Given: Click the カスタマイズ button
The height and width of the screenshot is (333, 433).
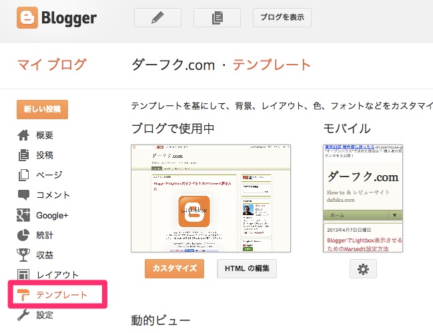Looking at the screenshot, I should click(x=175, y=268).
